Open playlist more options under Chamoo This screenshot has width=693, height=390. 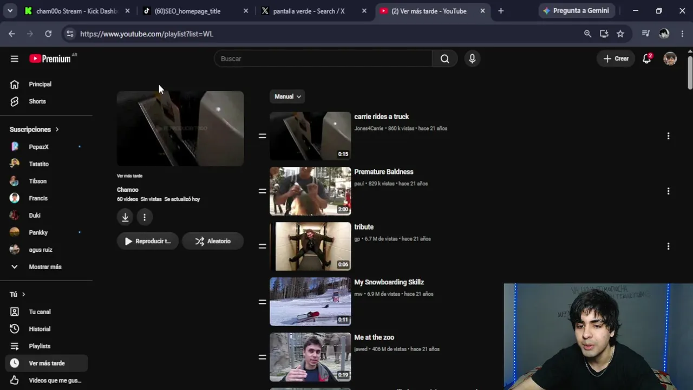point(145,217)
